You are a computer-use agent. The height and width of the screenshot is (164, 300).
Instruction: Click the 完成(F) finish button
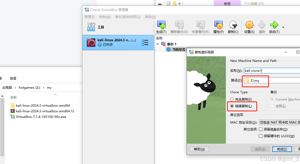[282, 149]
